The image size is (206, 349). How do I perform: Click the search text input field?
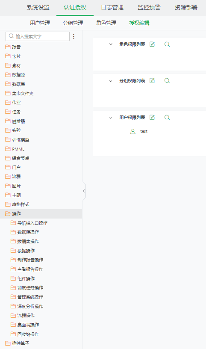38,36
